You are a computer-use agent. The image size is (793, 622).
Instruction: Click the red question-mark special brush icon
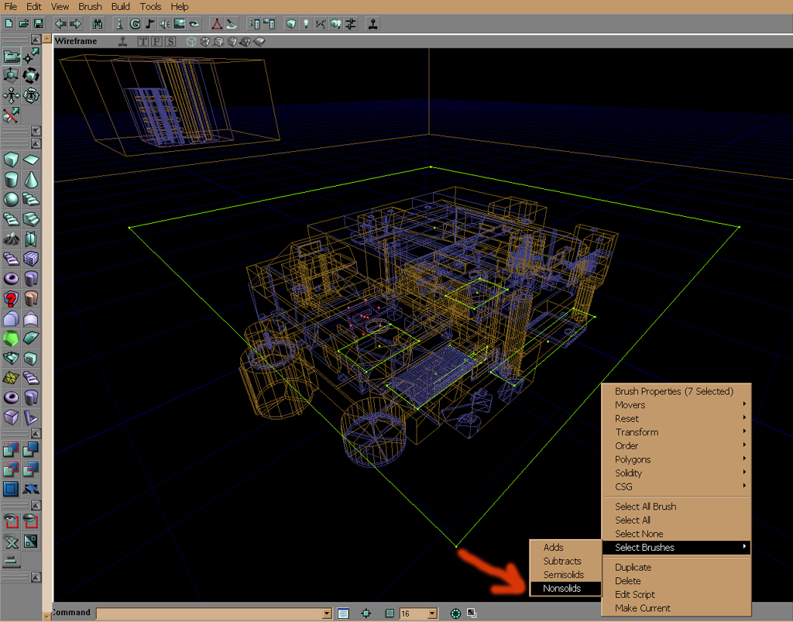(x=11, y=298)
